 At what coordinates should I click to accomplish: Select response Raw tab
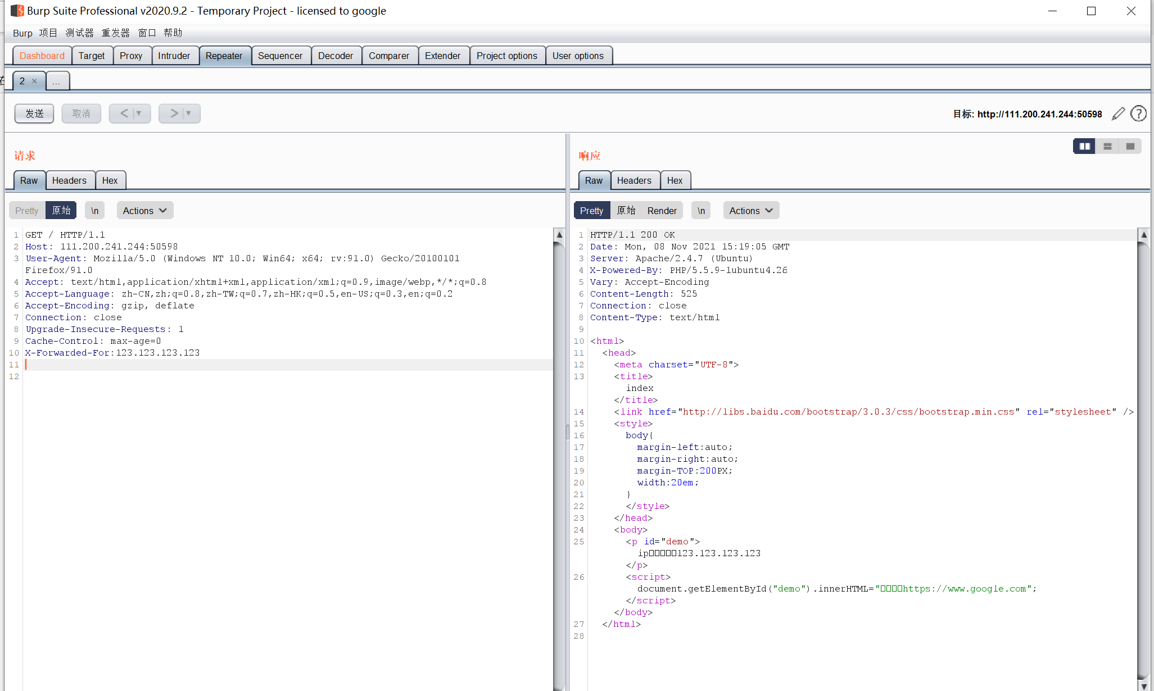(x=594, y=180)
